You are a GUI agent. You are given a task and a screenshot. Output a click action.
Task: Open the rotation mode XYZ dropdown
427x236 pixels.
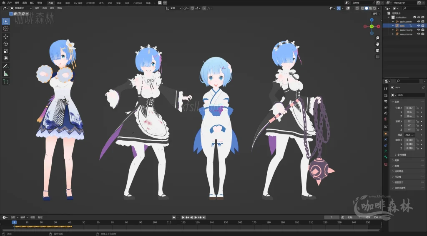click(x=409, y=135)
